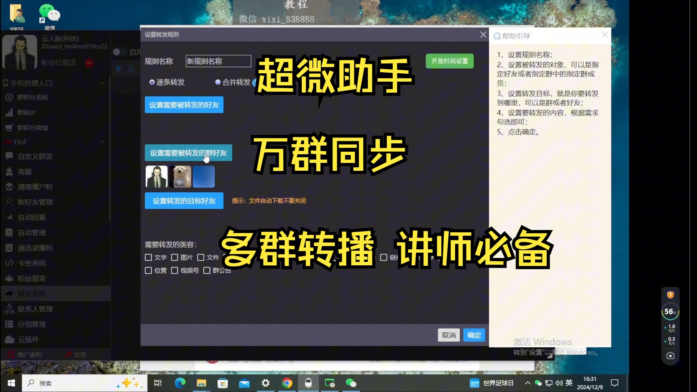Go to 联系人管理 sidebar item
The image size is (697, 392).
tap(35, 309)
